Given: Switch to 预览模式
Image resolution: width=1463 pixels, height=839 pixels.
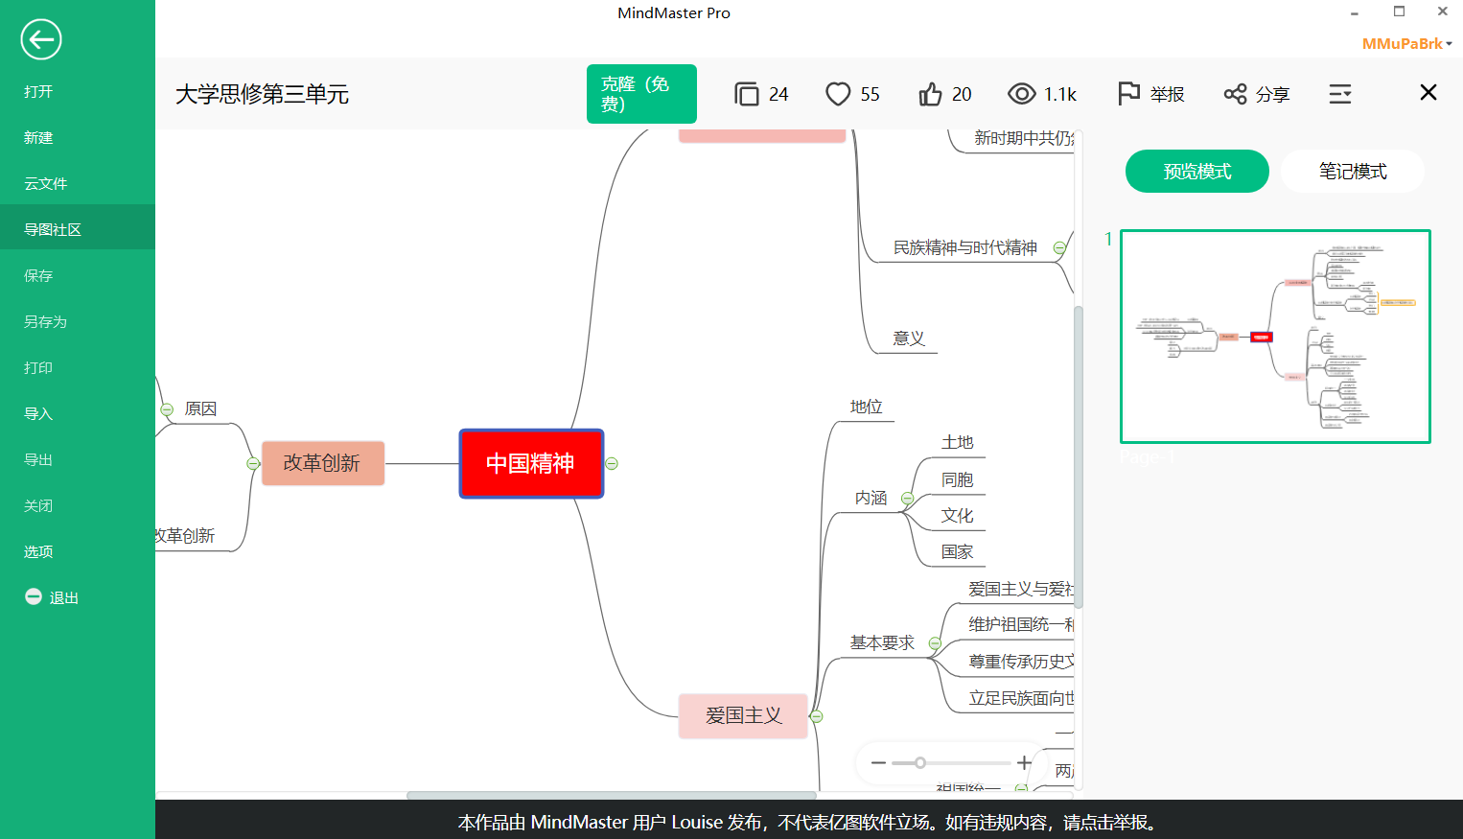Looking at the screenshot, I should (1197, 171).
